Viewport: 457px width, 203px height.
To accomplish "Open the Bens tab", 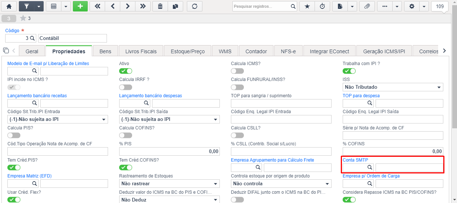I will click(105, 51).
